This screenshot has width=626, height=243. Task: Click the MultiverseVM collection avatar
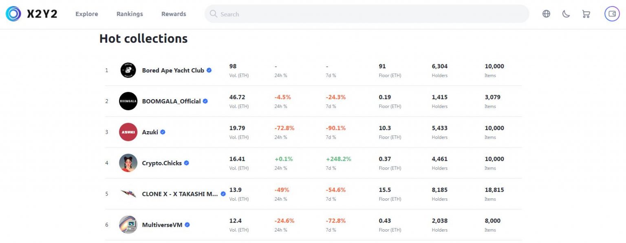pyautogui.click(x=128, y=224)
